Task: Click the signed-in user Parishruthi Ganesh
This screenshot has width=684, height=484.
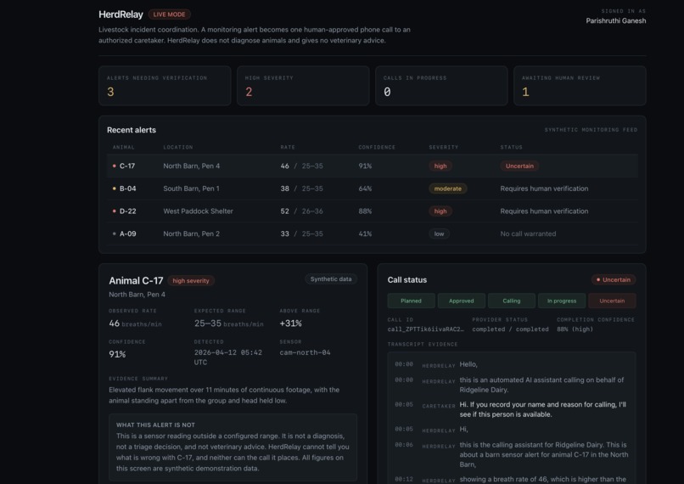Action: 616,21
